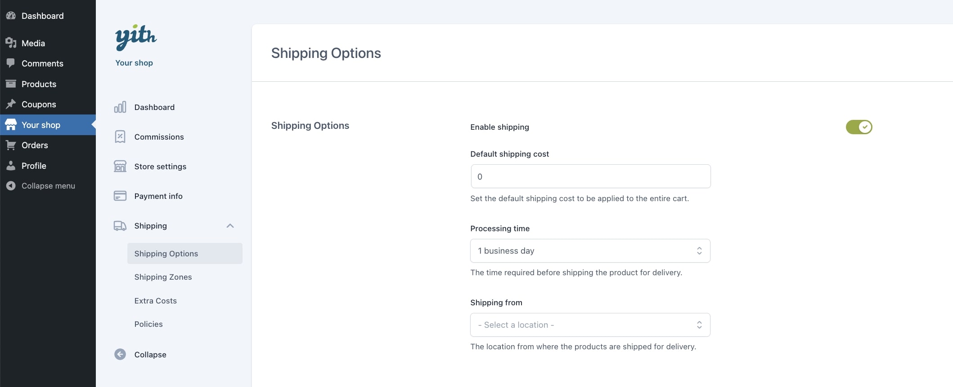Open Payment info in the vendor menu
The width and height of the screenshot is (953, 387).
(158, 196)
